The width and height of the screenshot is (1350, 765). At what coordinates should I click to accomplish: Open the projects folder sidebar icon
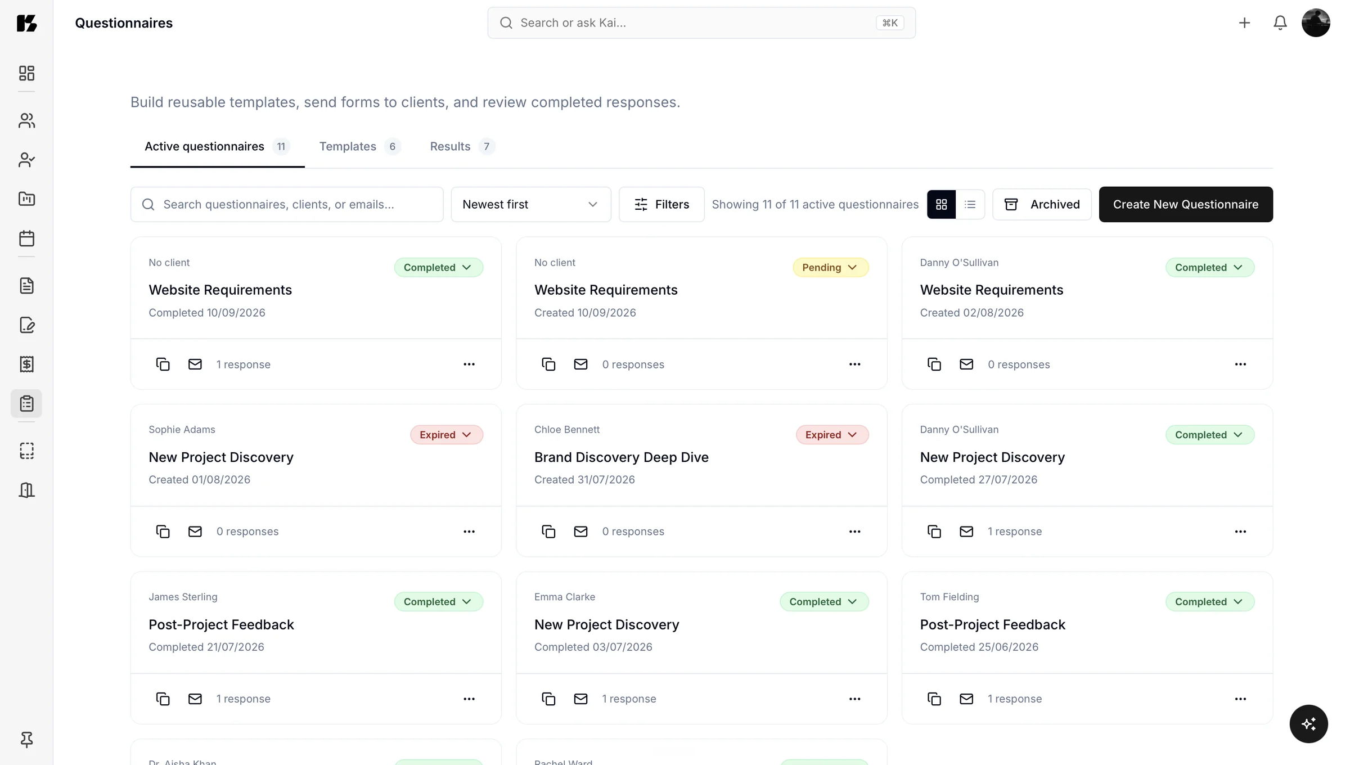[26, 199]
